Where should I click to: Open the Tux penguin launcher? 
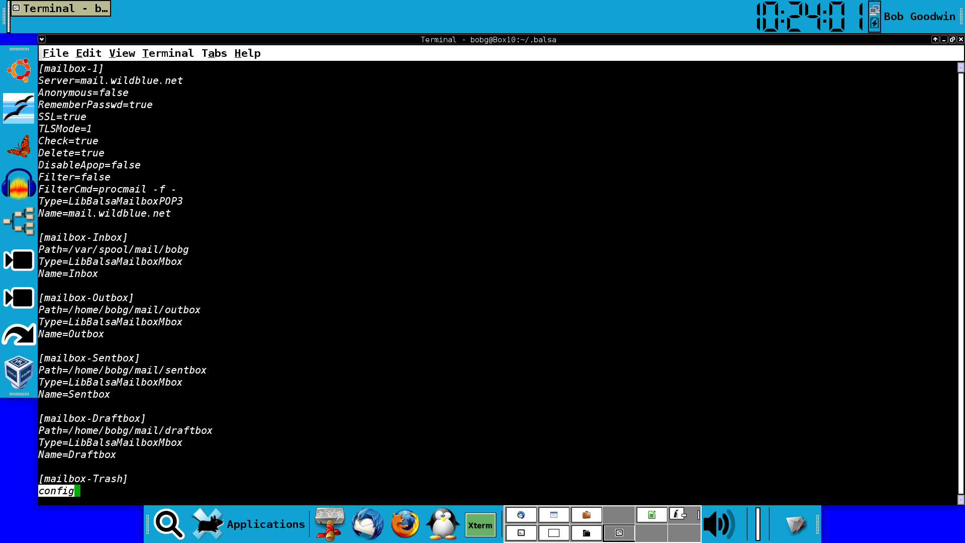[443, 524]
